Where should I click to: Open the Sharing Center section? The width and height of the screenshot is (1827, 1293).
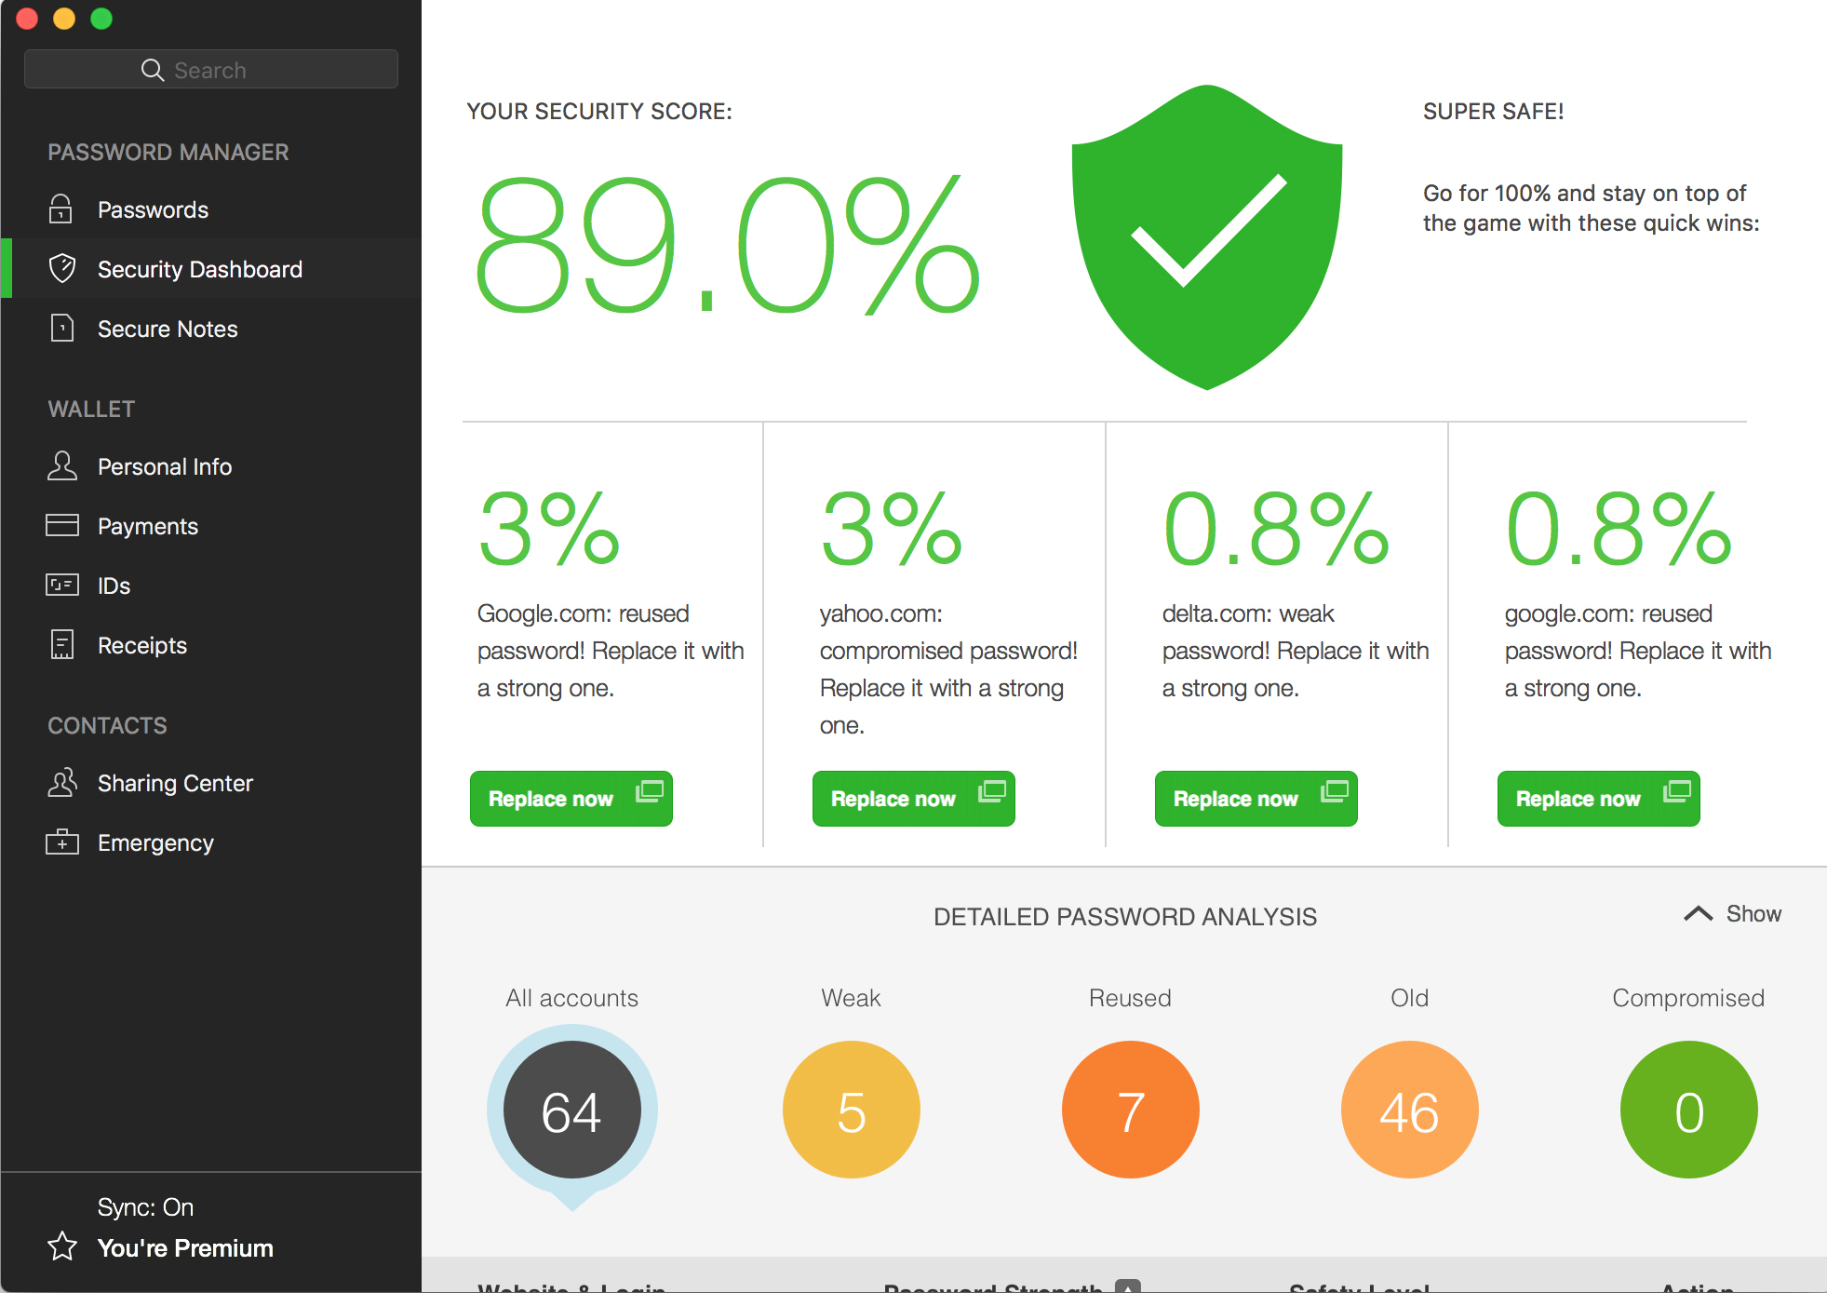click(x=175, y=783)
